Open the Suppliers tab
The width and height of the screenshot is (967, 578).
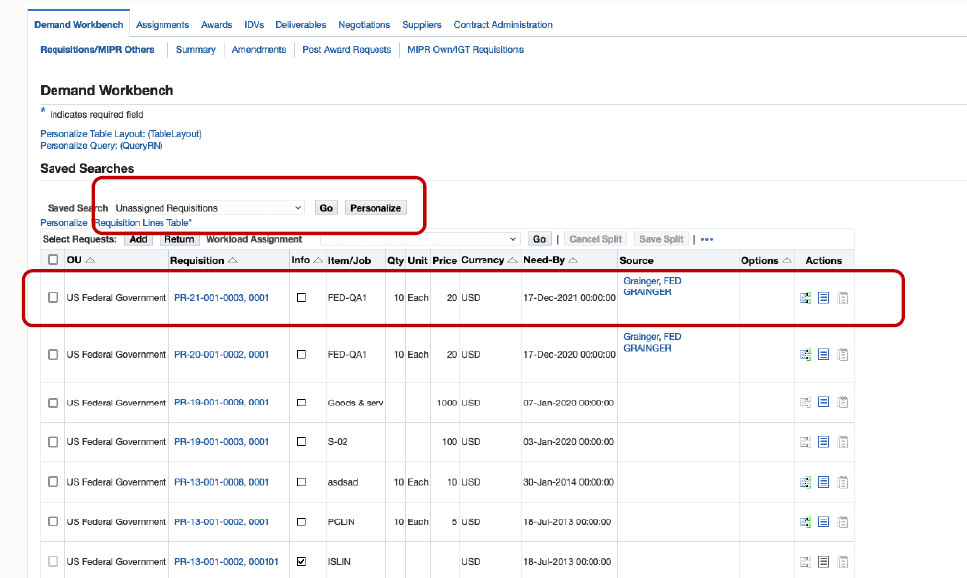point(422,25)
